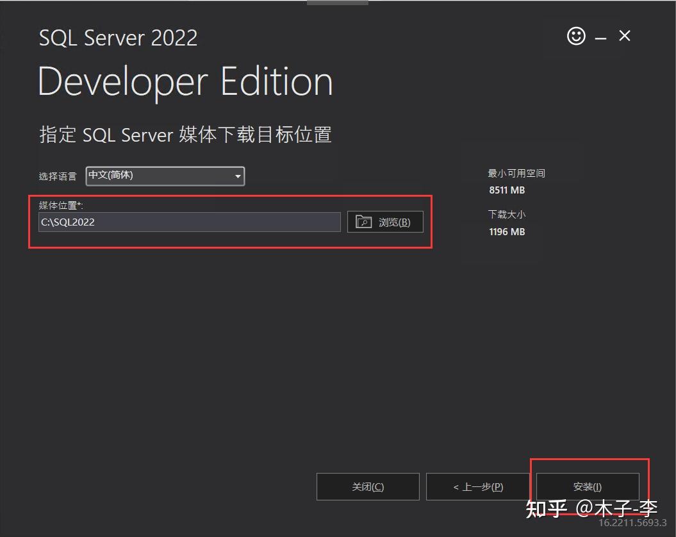
Task: Start installation with the 安装 button
Action: point(587,486)
